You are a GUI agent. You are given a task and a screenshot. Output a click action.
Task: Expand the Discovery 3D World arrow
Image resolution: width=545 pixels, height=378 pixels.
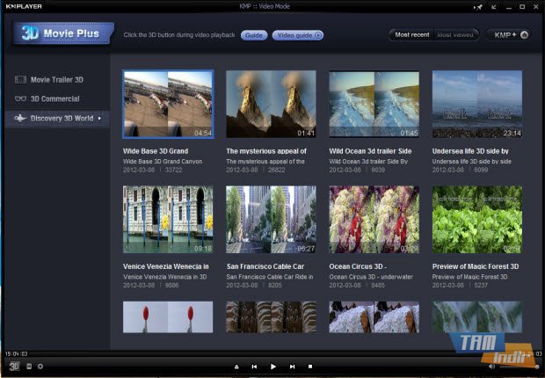click(x=99, y=118)
